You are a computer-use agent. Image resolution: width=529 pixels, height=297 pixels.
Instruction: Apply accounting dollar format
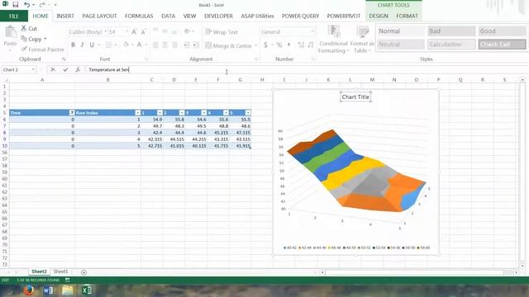pos(266,45)
